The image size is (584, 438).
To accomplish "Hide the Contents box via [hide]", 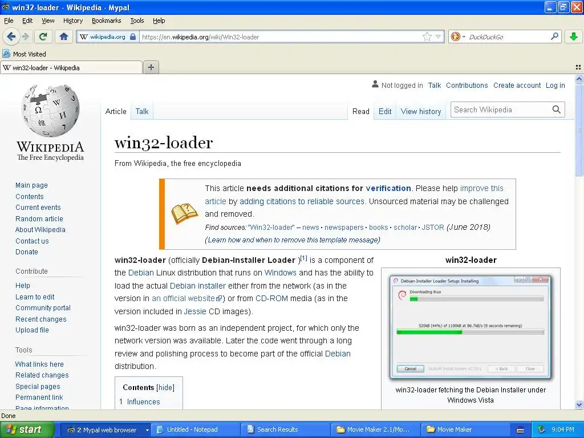I will coord(165,387).
